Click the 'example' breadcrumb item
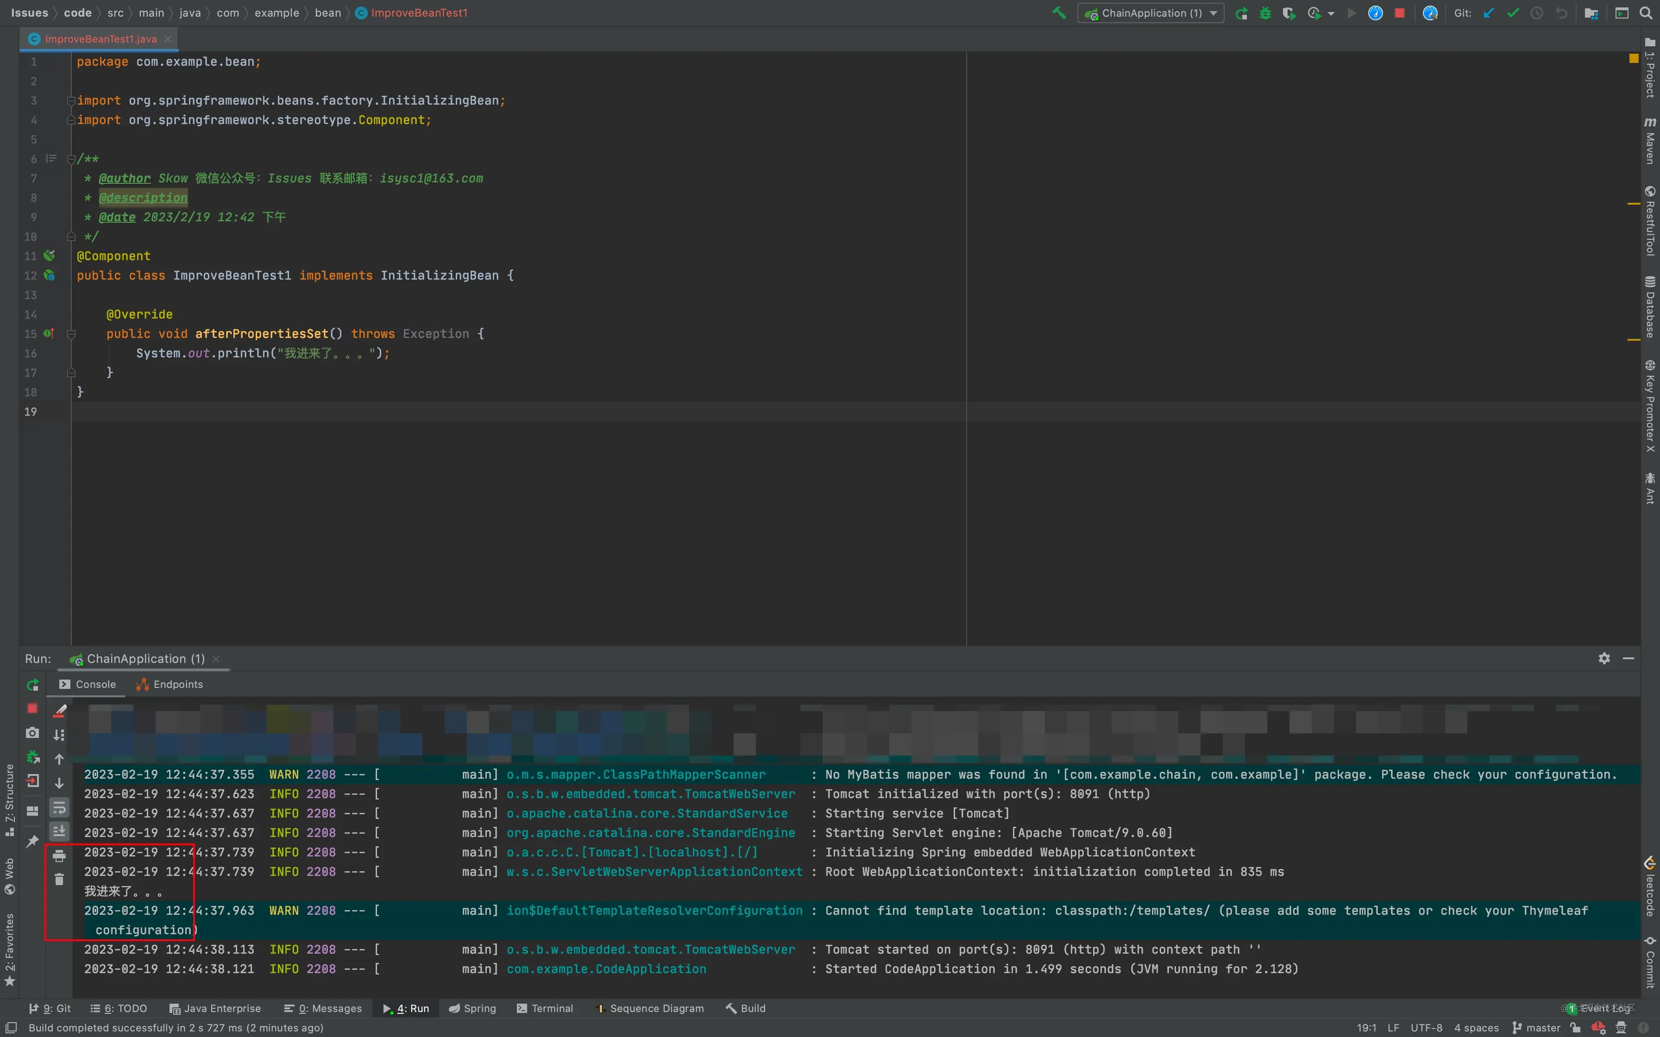The height and width of the screenshot is (1037, 1660). (x=277, y=13)
